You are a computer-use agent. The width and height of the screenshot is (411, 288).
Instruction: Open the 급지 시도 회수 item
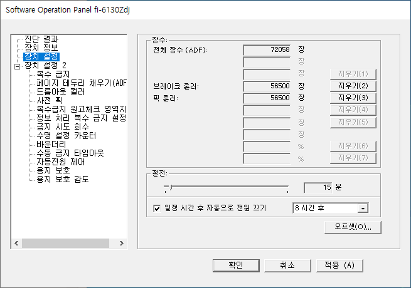[63, 126]
